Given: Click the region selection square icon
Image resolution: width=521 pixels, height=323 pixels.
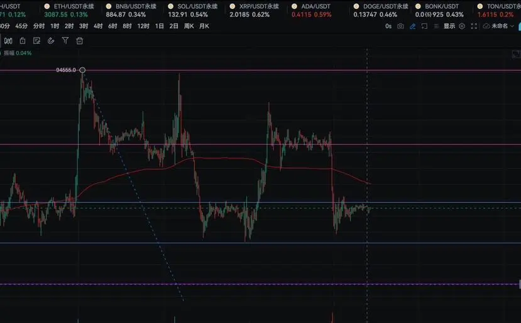Looking at the screenshot, I should click(x=424, y=26).
